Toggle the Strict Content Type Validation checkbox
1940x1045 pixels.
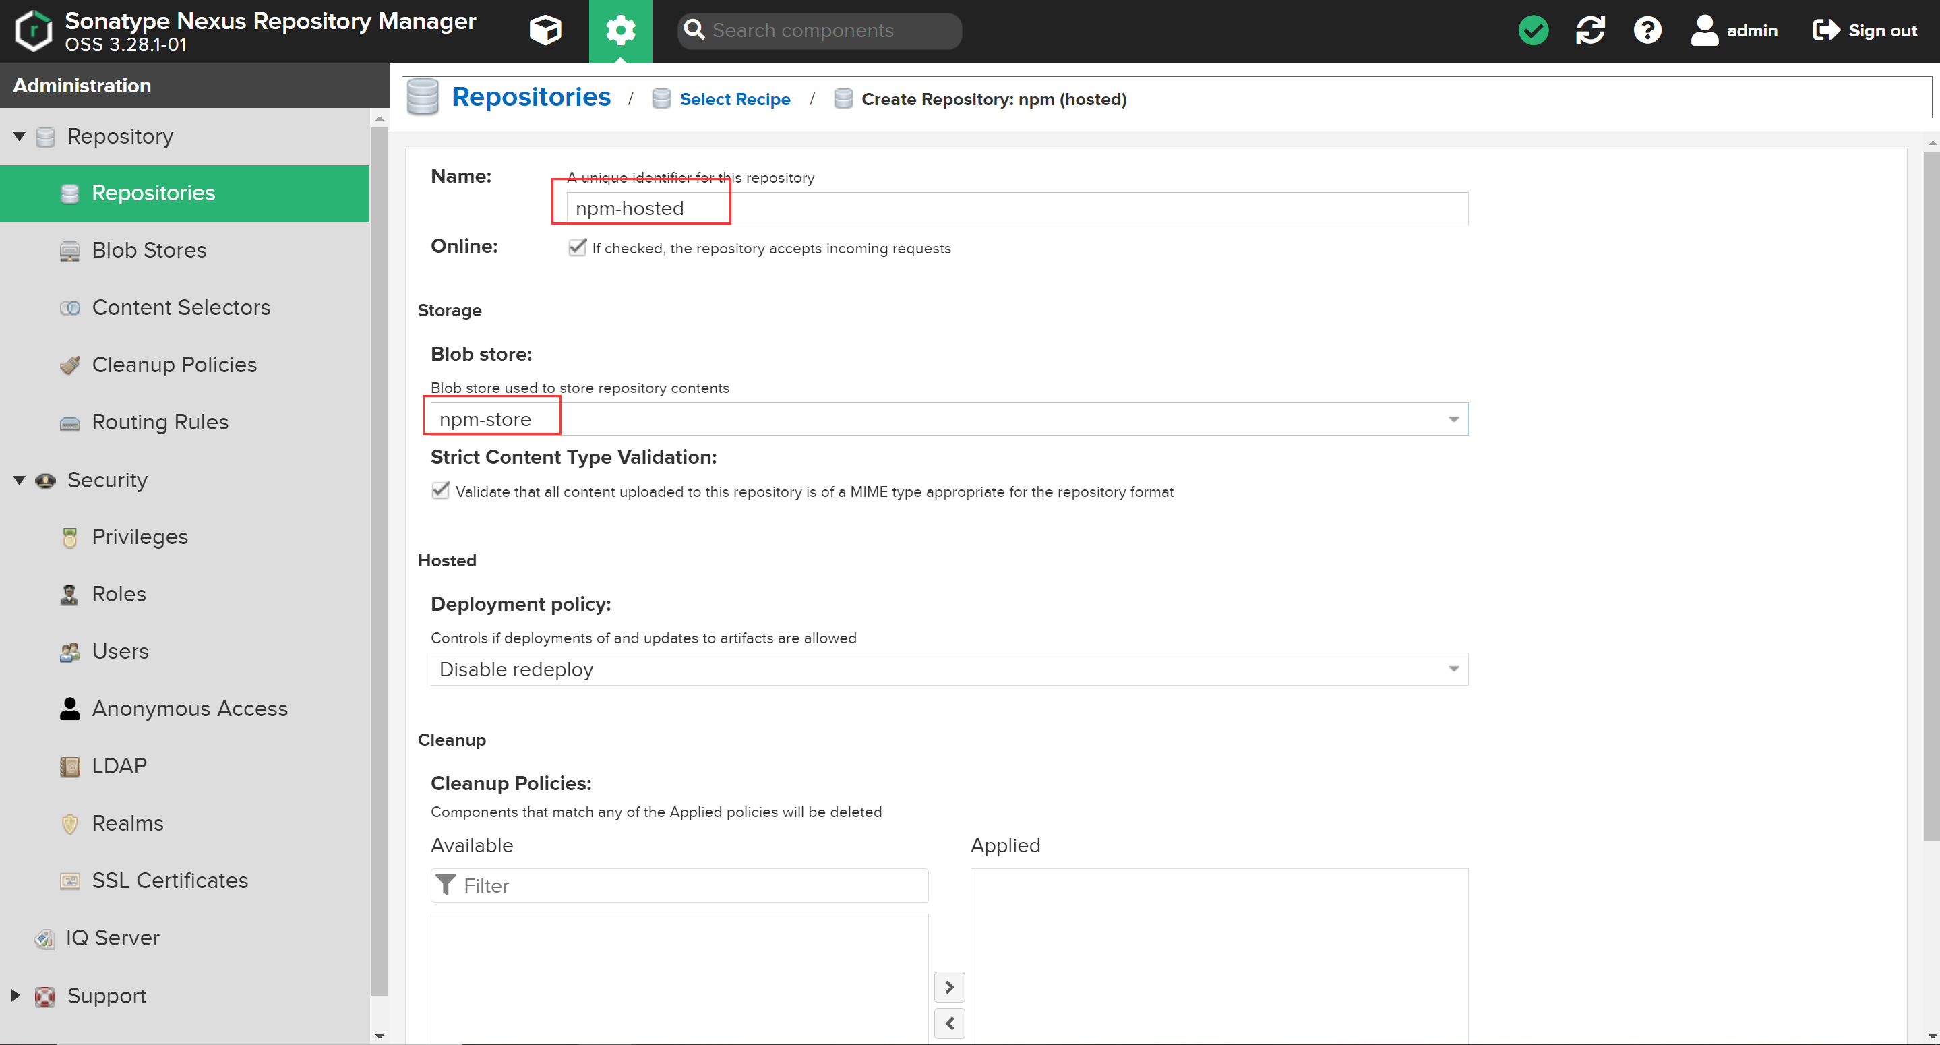click(x=441, y=491)
